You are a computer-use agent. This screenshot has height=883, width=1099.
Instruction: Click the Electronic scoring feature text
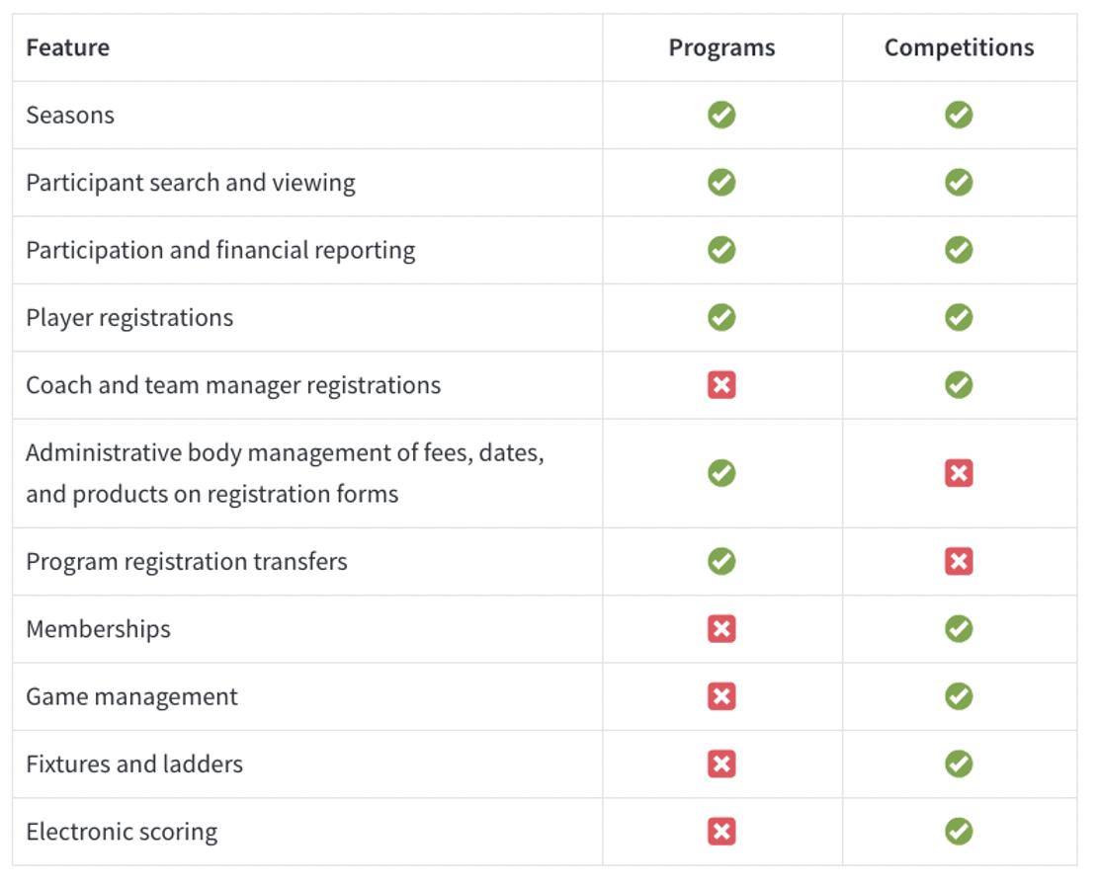[122, 832]
